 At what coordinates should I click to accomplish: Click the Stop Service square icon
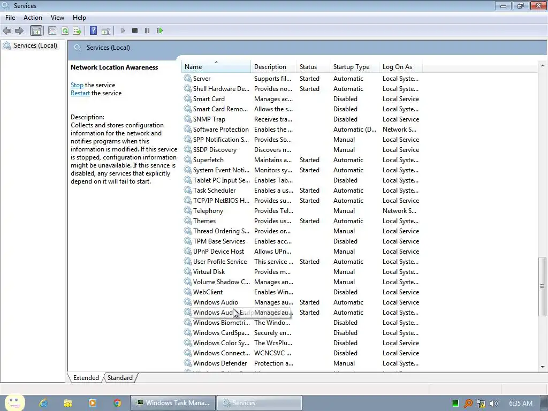click(135, 31)
